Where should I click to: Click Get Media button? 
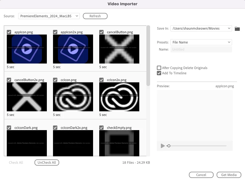[x=229, y=175]
